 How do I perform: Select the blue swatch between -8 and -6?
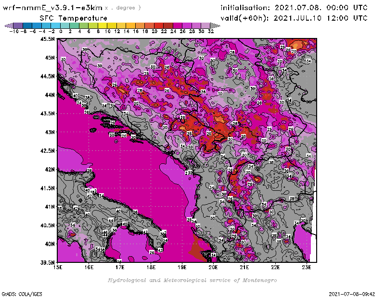pos(27,25)
